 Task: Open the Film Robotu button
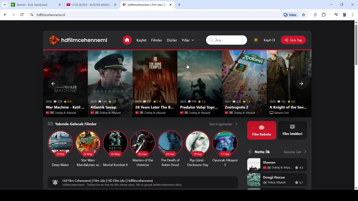262,130
